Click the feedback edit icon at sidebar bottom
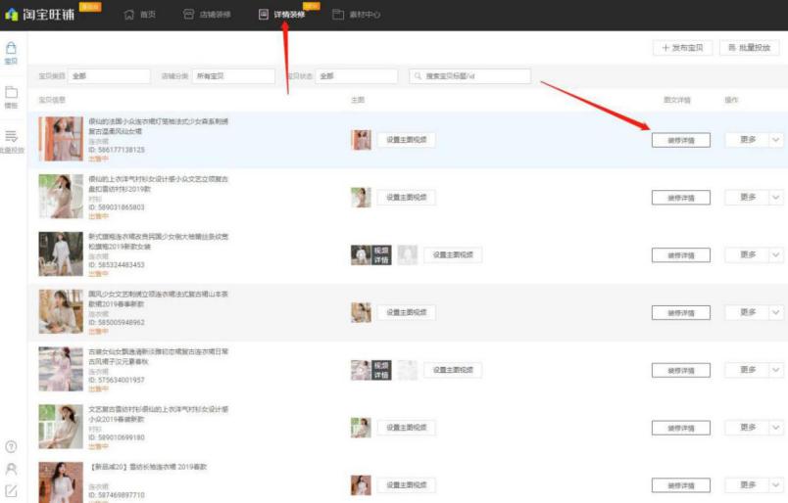788x503 pixels. tap(12, 490)
